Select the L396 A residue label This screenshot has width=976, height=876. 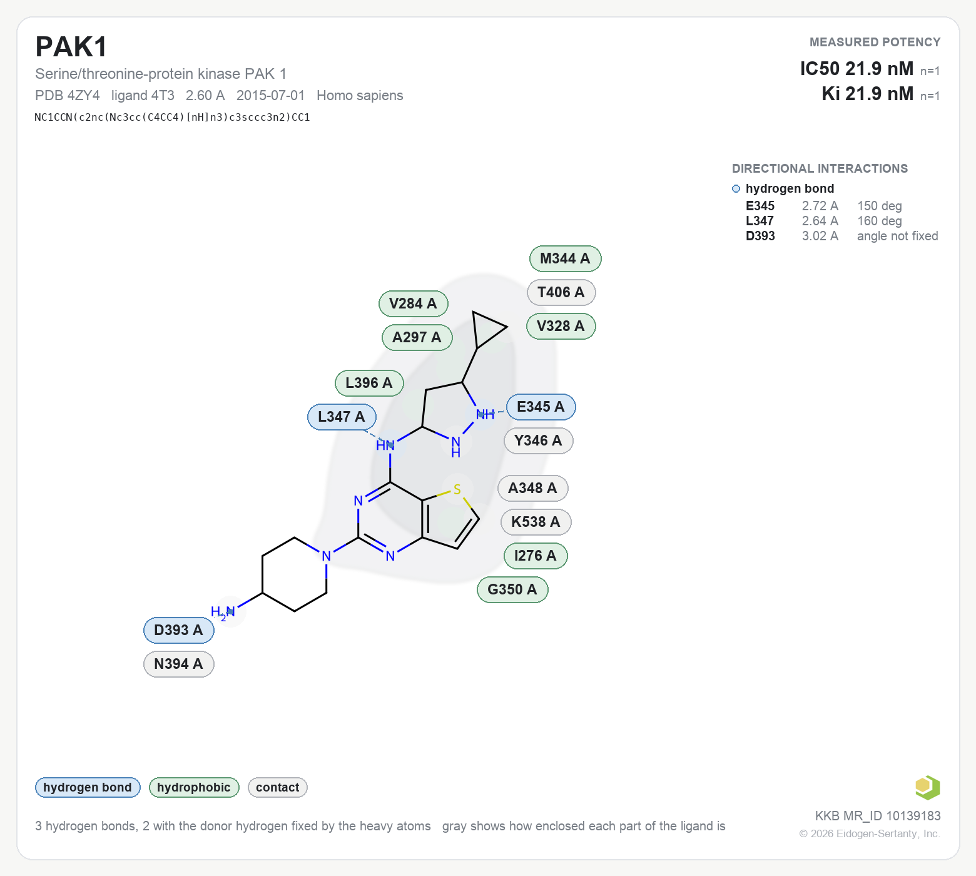coord(369,383)
